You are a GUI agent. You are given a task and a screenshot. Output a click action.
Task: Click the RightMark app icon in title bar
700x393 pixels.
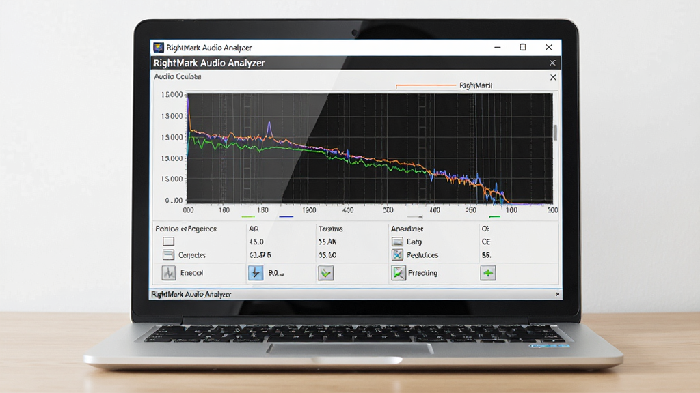click(x=159, y=47)
